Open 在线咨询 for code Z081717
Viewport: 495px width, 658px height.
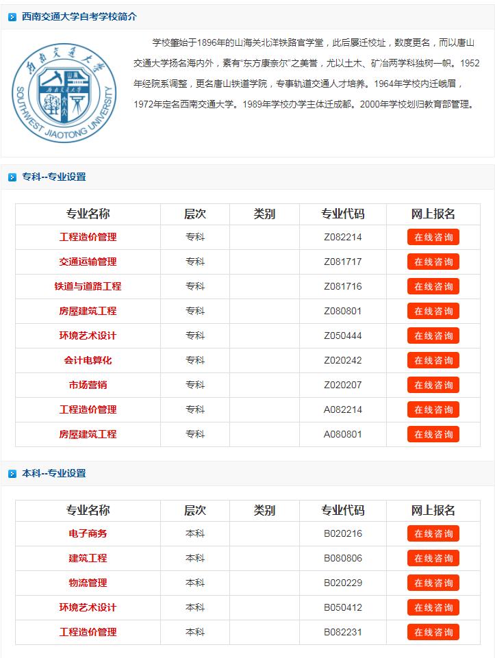pyautogui.click(x=433, y=262)
